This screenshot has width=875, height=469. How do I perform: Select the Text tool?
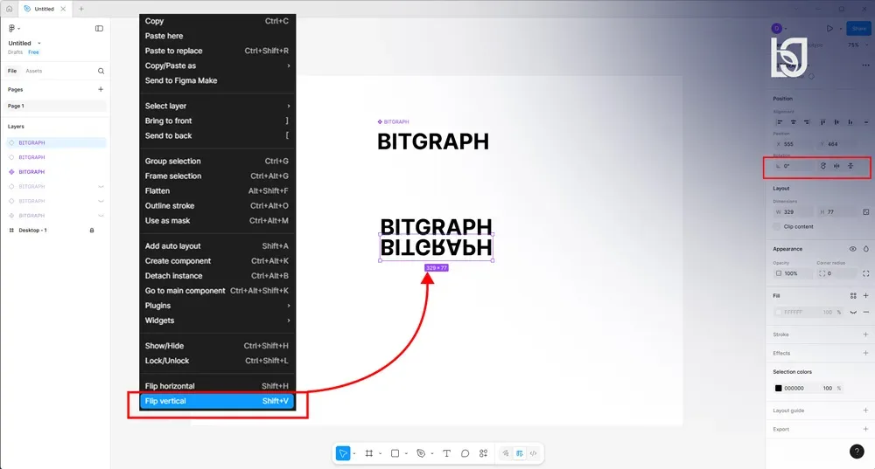tap(446, 453)
